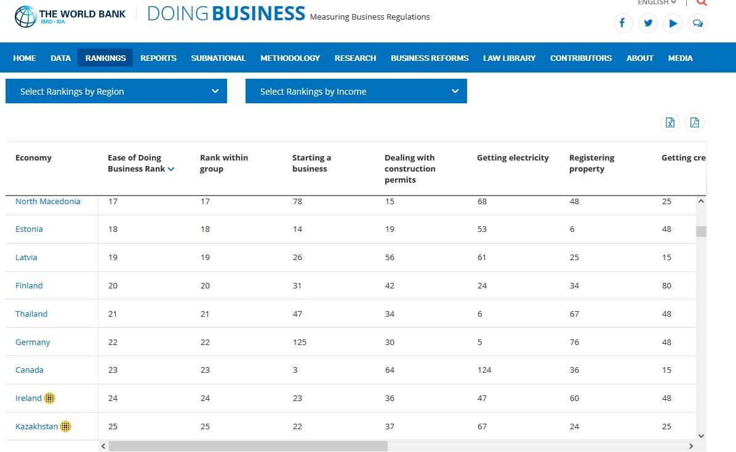The height and width of the screenshot is (452, 736).
Task: Click the table's vertical scroll down arrow
Action: tap(701, 435)
